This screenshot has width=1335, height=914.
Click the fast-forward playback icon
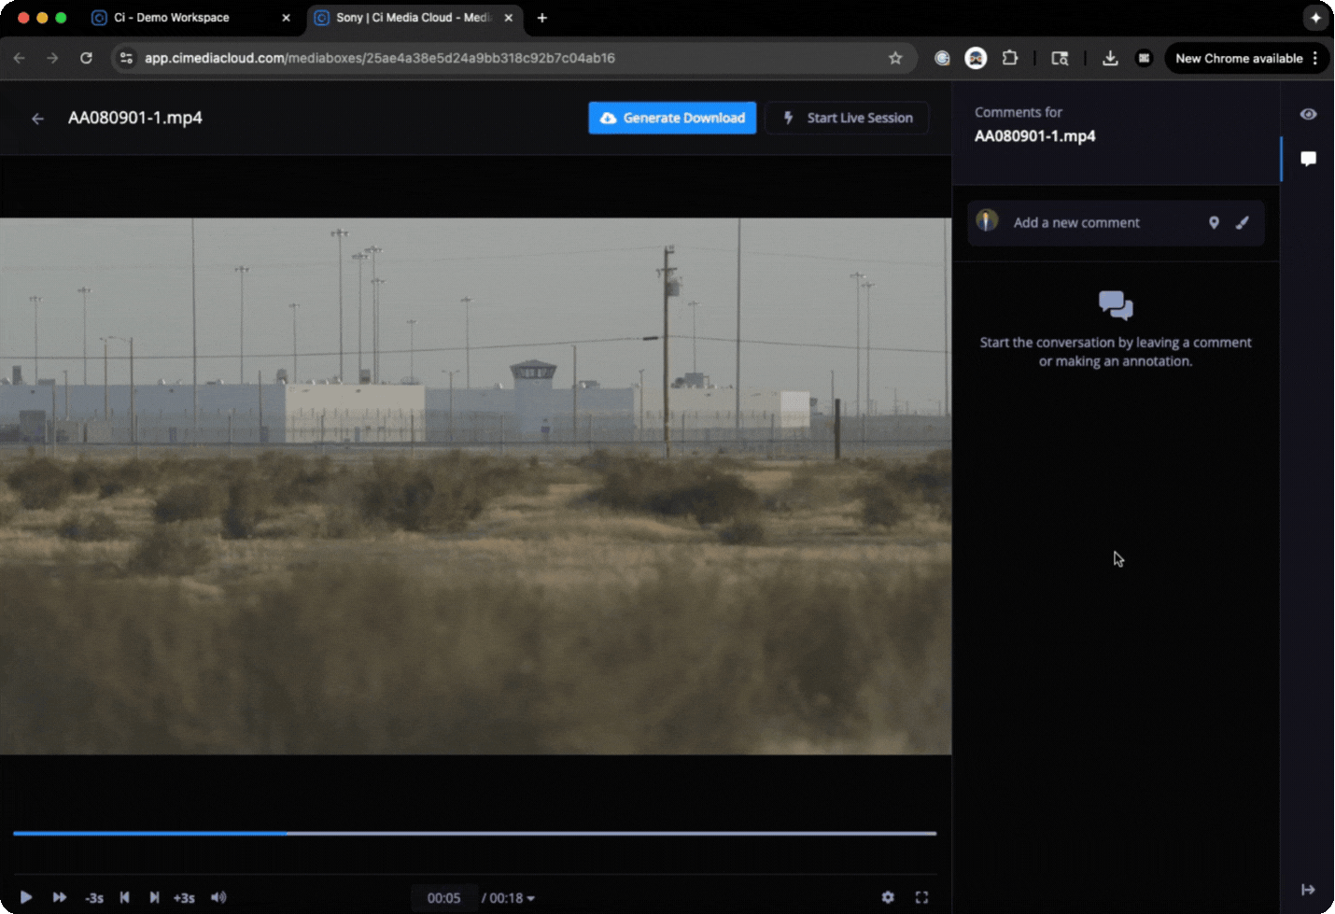(x=60, y=897)
